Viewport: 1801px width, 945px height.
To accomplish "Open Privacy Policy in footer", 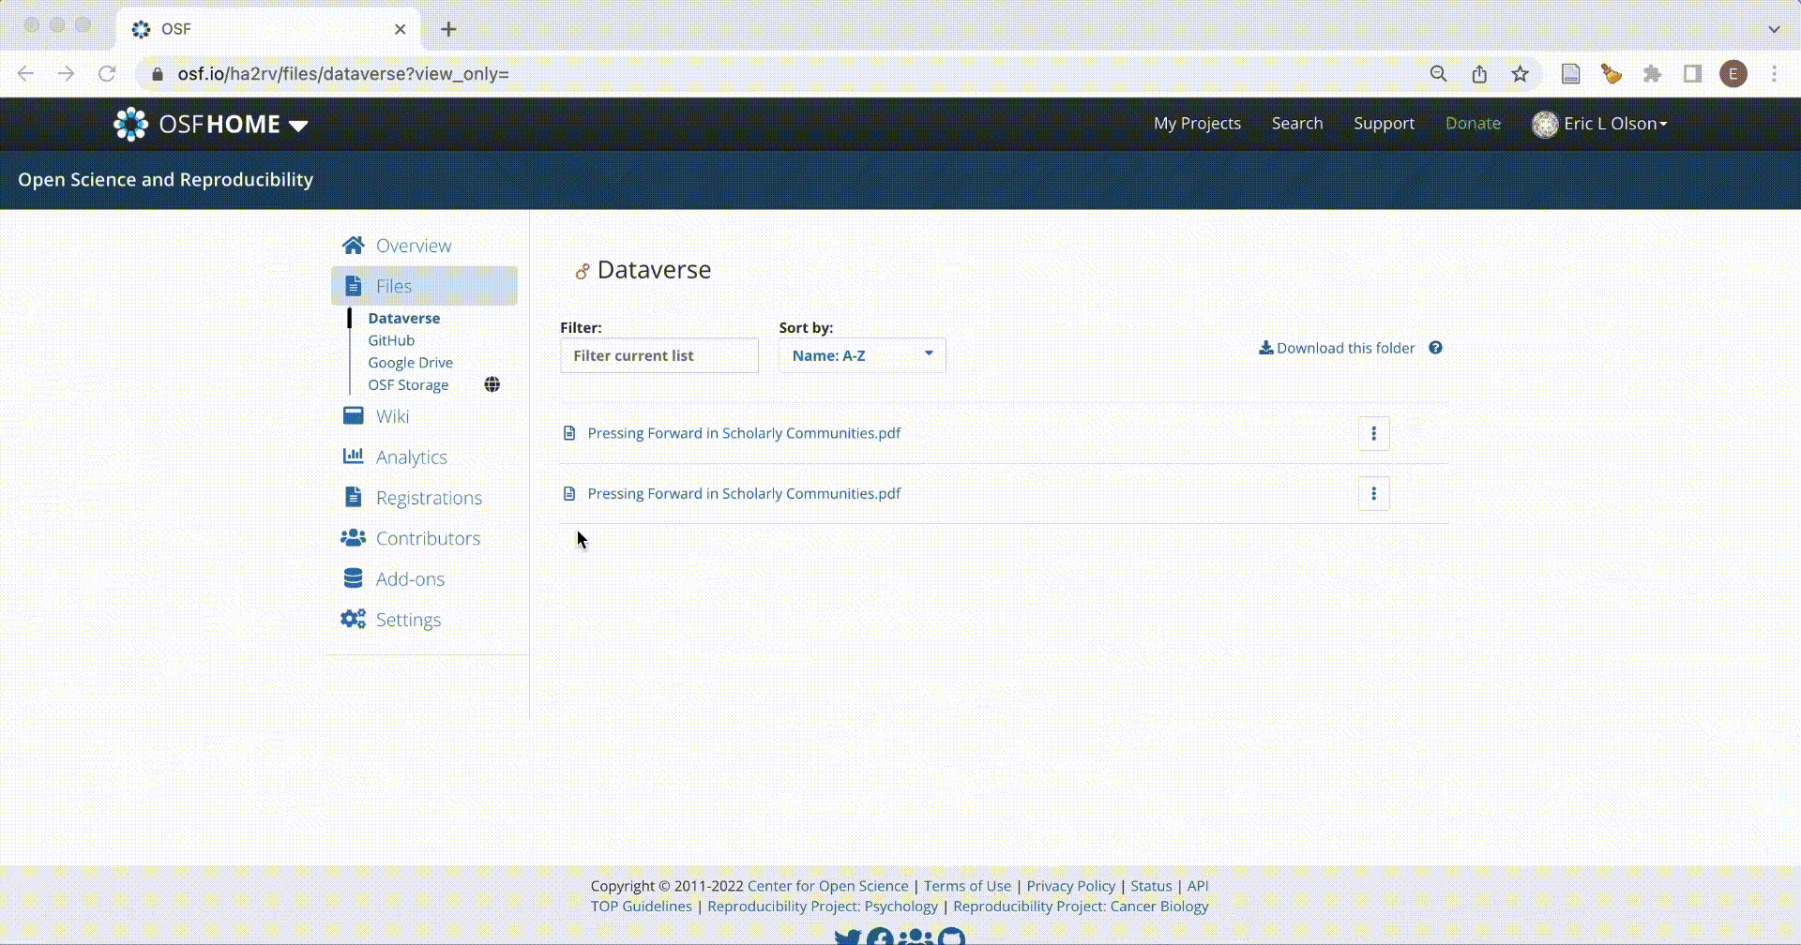I will [x=1070, y=886].
